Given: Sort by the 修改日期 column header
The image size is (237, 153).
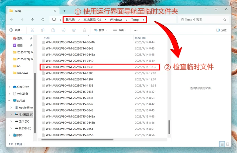Looking at the screenshot, I should click(x=140, y=38).
